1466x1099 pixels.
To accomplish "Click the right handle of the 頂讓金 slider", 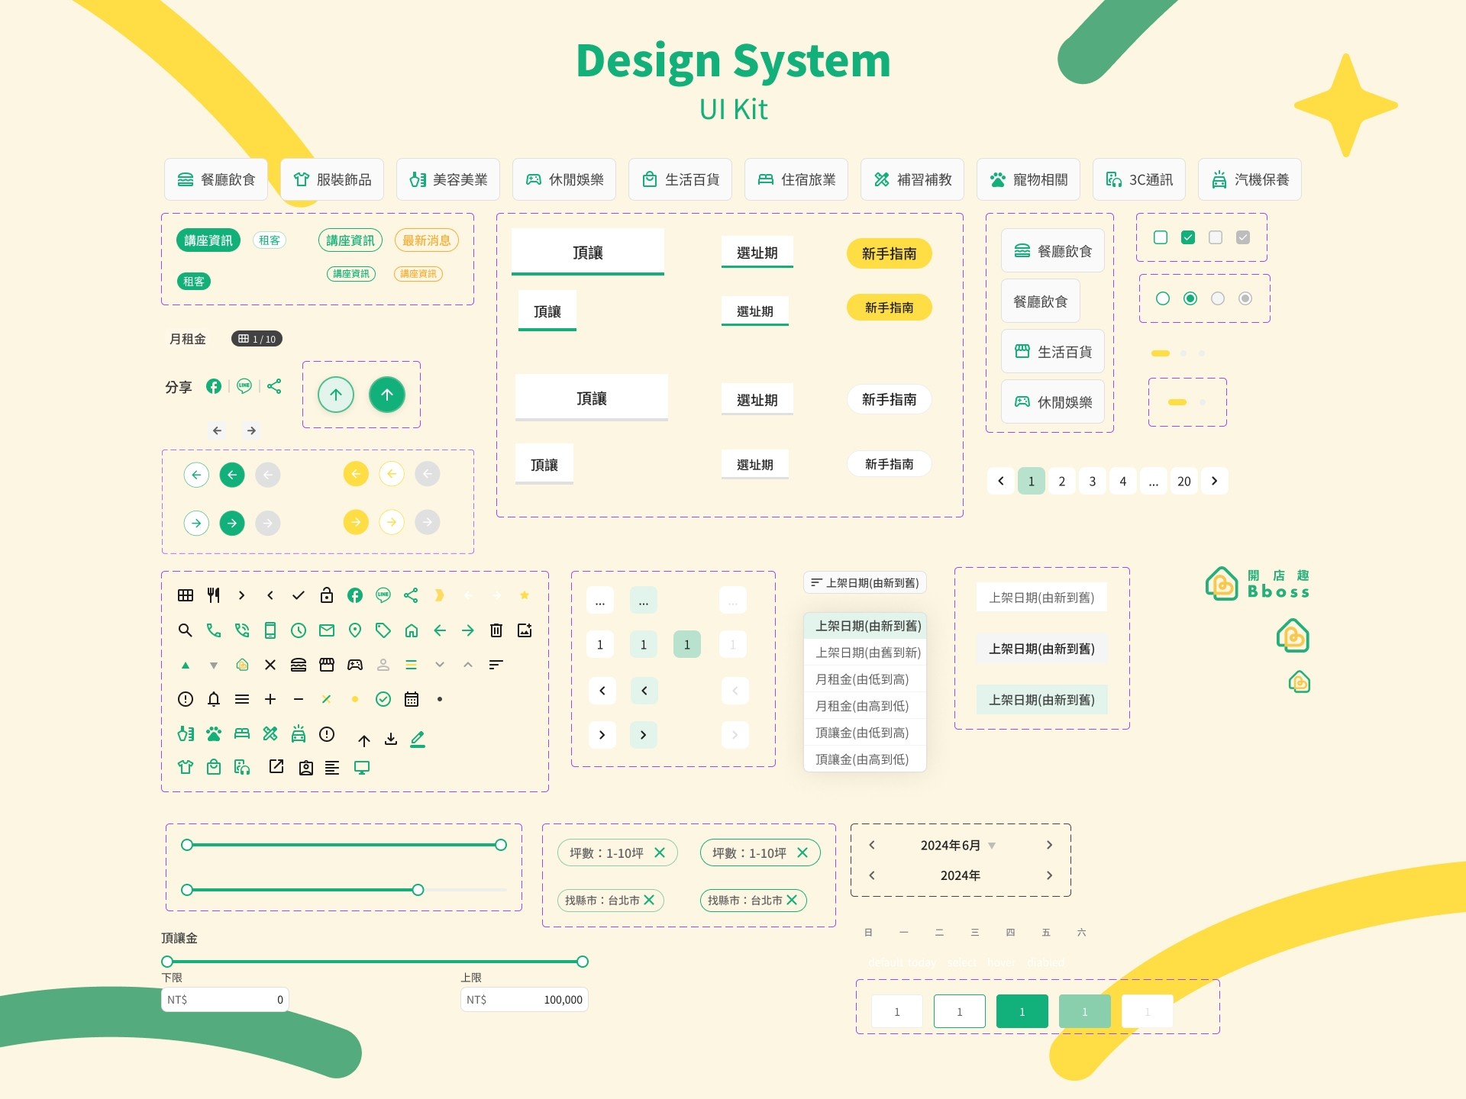I will pyautogui.click(x=583, y=962).
